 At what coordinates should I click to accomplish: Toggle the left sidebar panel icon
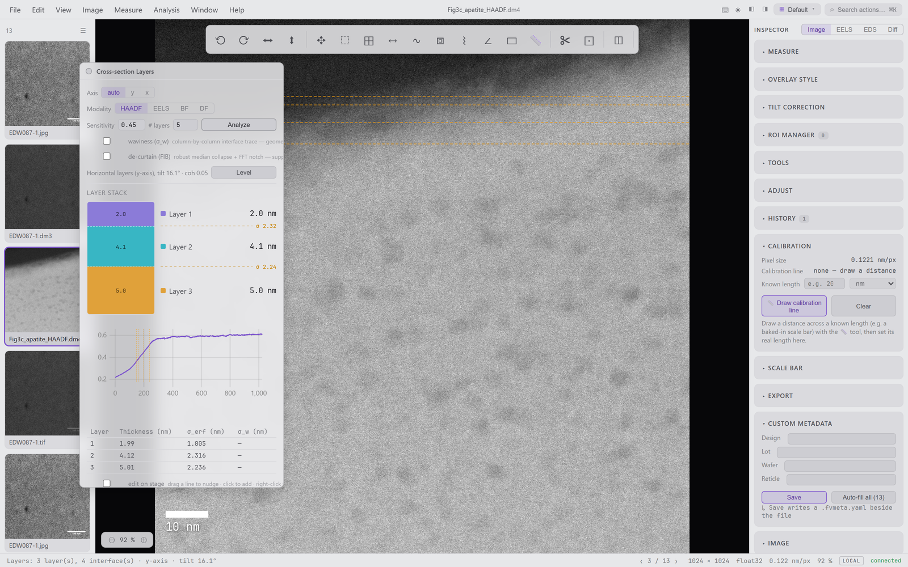(x=751, y=10)
